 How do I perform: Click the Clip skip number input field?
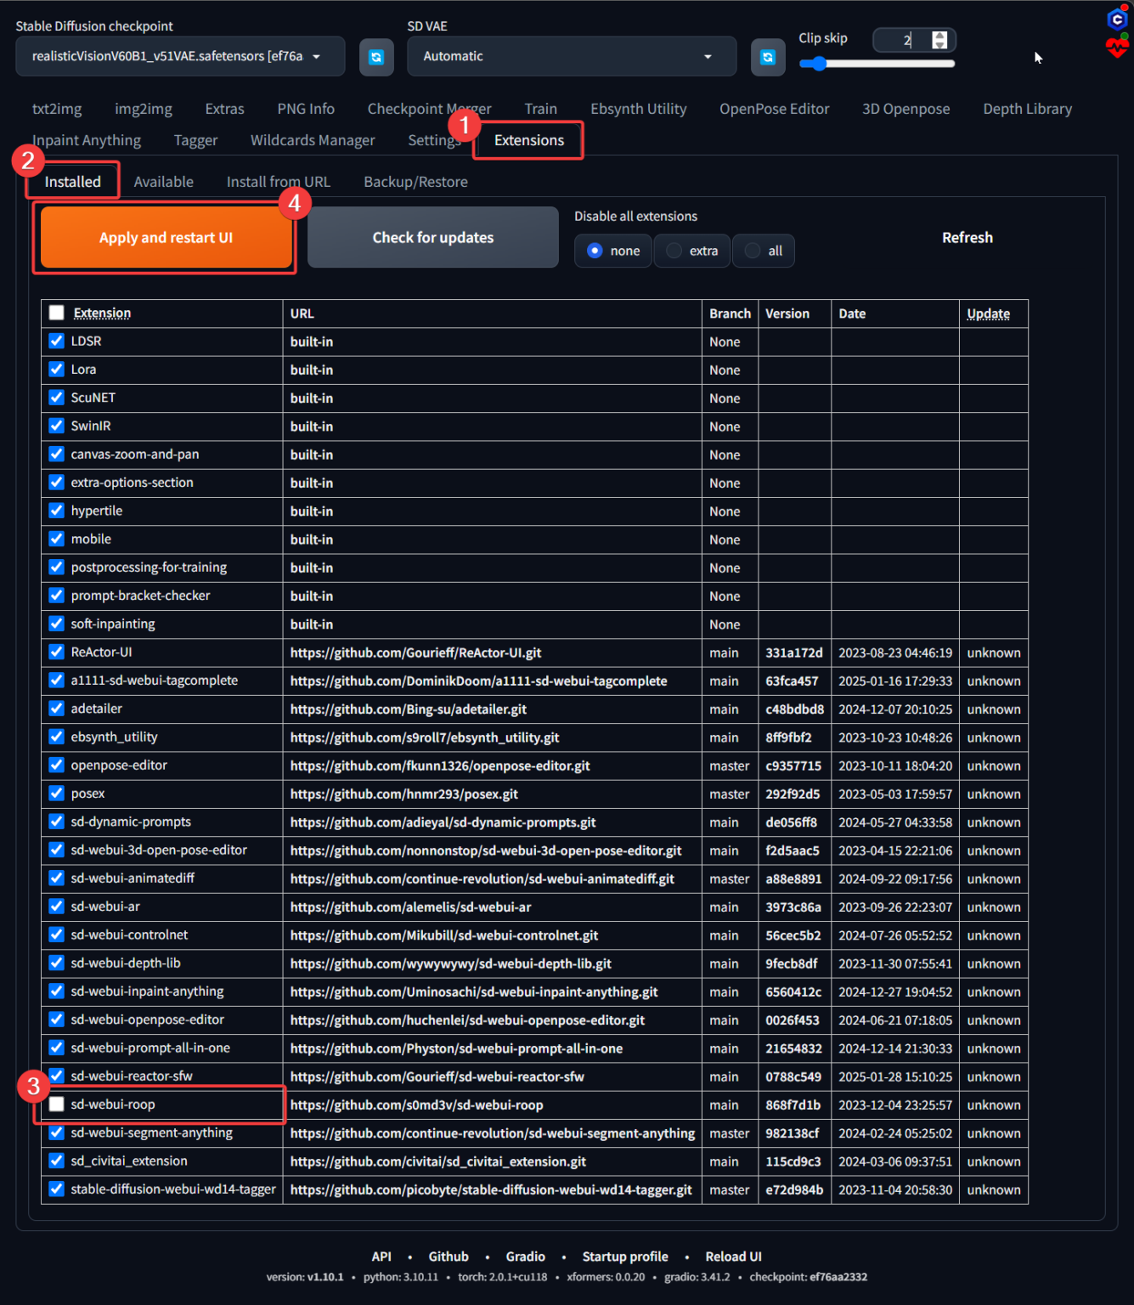coord(900,40)
